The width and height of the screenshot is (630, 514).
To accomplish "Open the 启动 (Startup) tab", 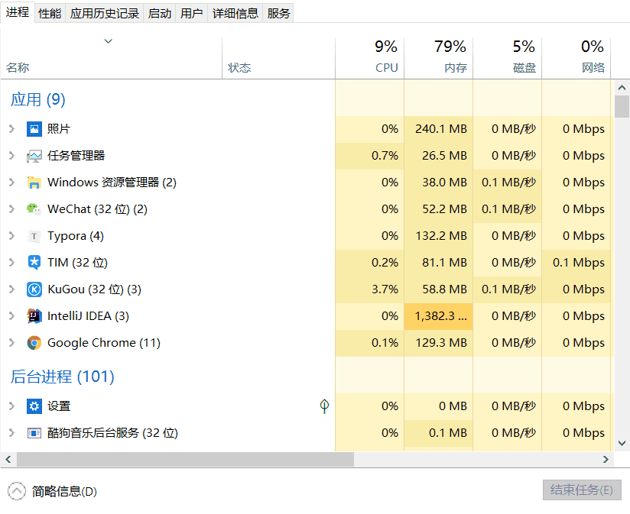I will (160, 13).
